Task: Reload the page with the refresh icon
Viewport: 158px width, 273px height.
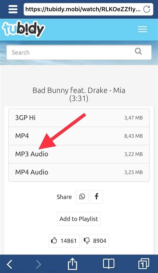Action: tap(147, 9)
